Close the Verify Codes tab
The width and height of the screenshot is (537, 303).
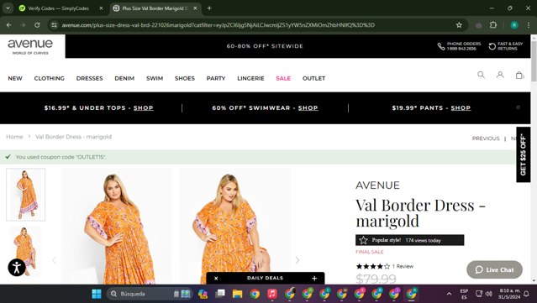coord(101,8)
